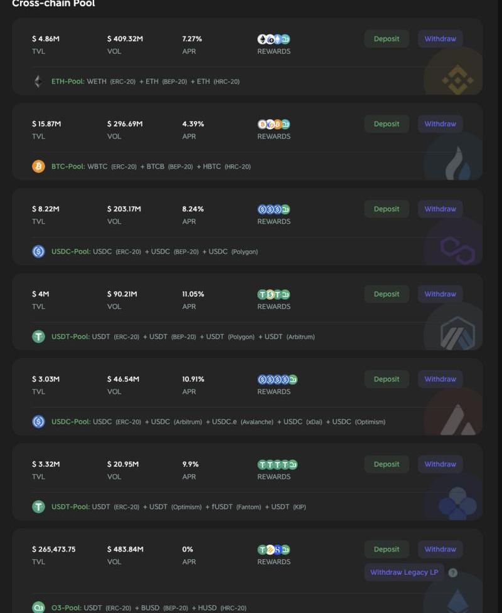502x613 pixels.
Task: Click the Tether icon beside the USDT (Arbitrum) pool
Action: 38,337
